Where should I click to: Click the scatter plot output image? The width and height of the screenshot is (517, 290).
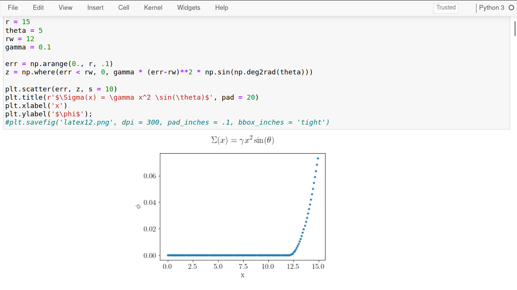coord(242,207)
